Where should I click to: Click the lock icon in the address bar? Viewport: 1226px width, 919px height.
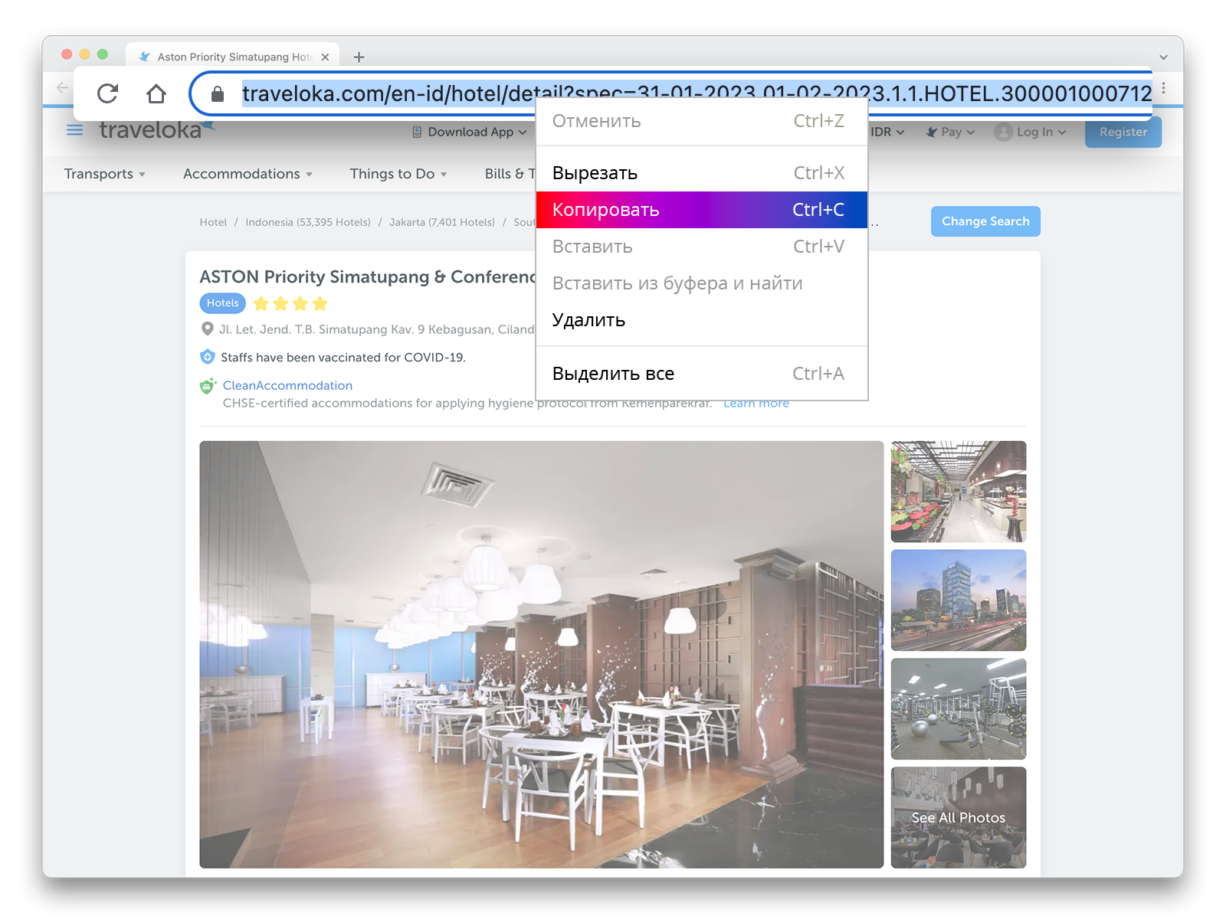click(218, 94)
